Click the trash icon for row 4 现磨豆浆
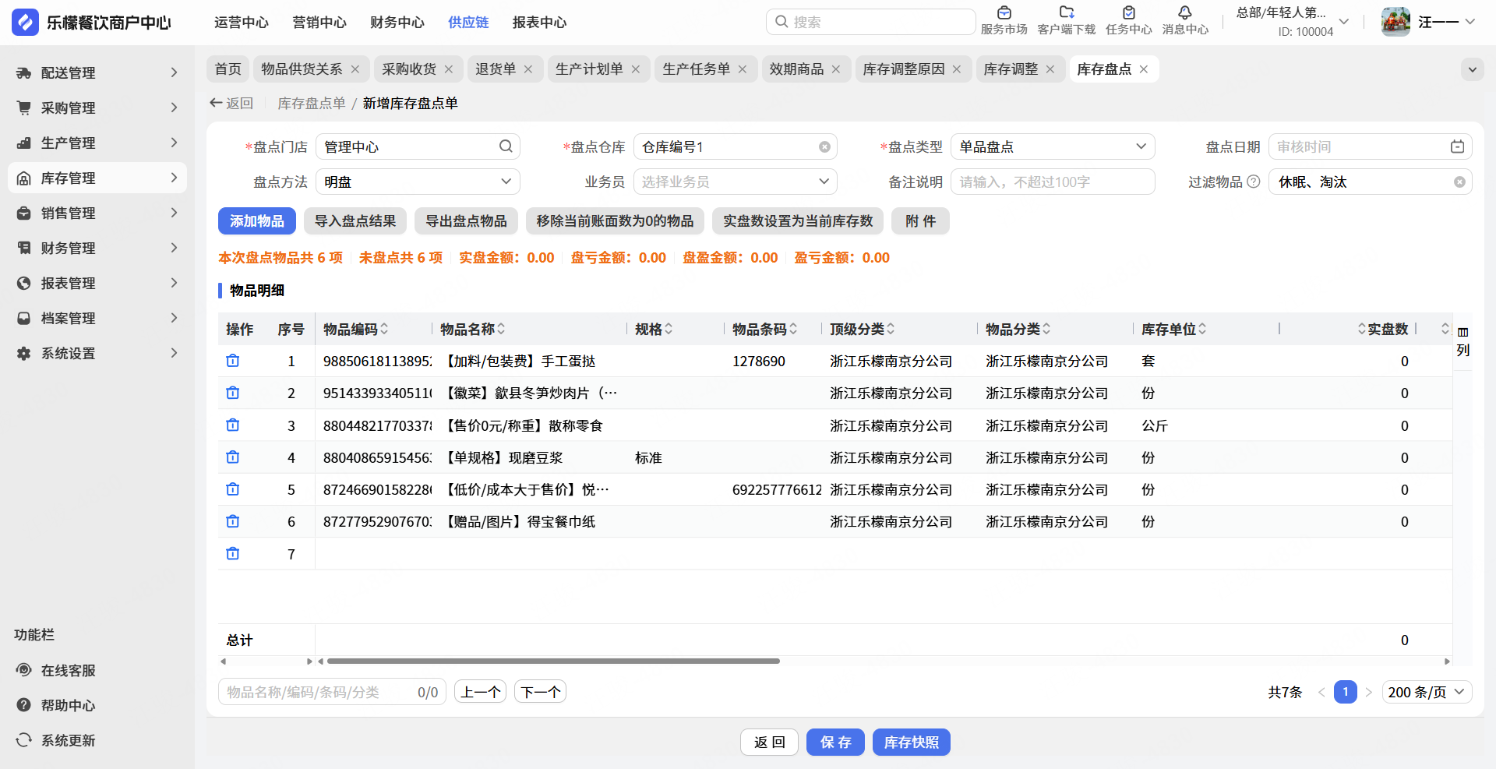The image size is (1496, 769). pyautogui.click(x=232, y=457)
